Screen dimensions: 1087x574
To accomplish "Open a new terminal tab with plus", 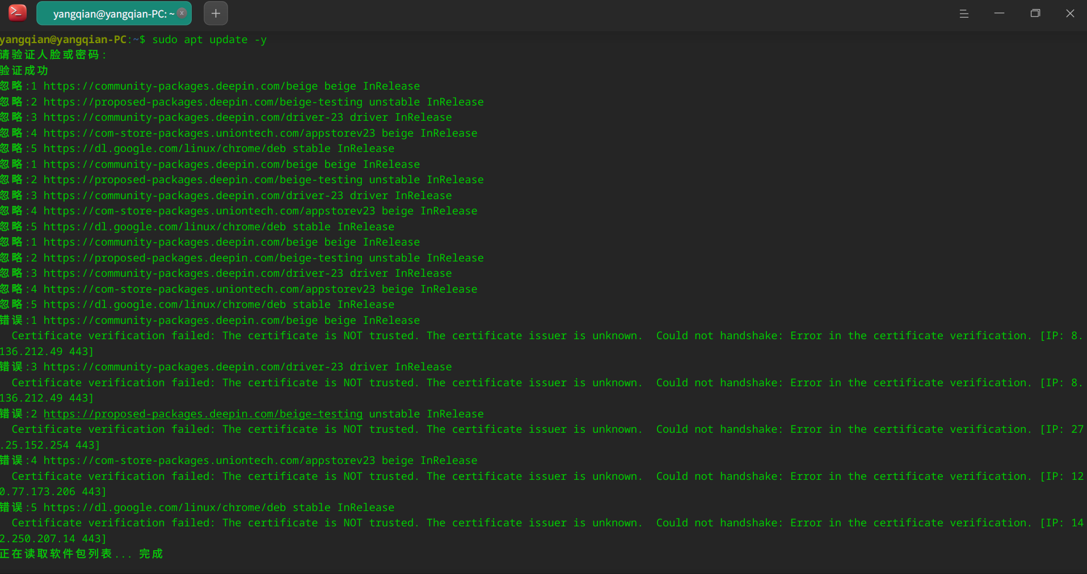I will tap(216, 13).
